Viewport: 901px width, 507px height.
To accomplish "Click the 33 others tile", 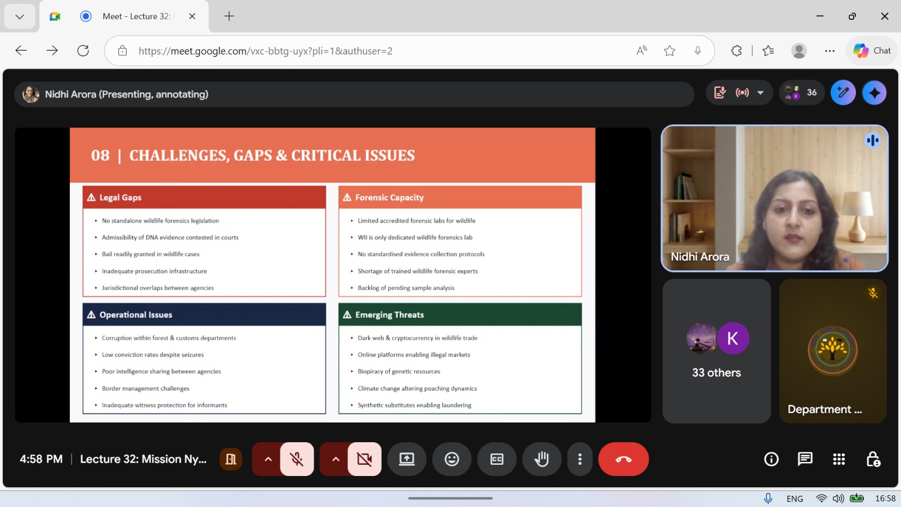I will (x=716, y=351).
